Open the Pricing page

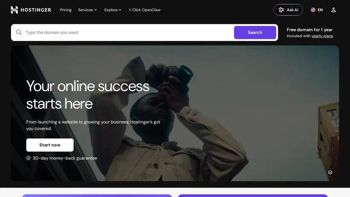pyautogui.click(x=66, y=10)
